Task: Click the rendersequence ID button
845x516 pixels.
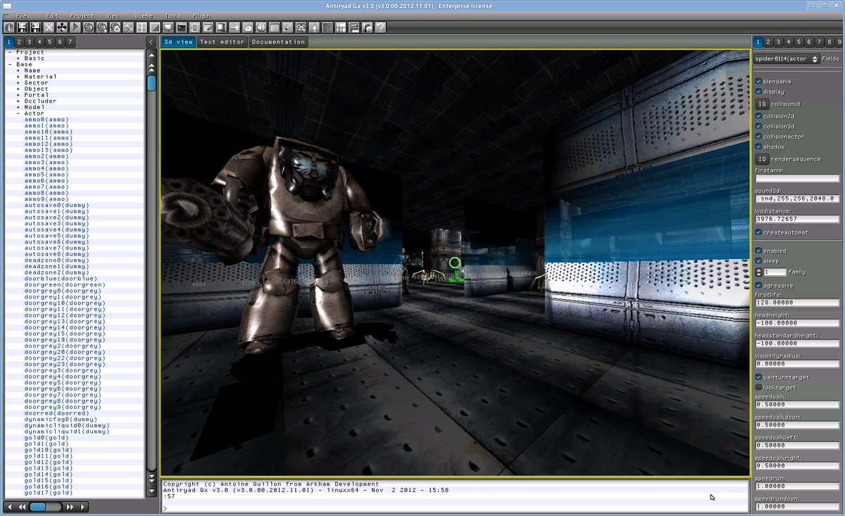Action: click(763, 159)
